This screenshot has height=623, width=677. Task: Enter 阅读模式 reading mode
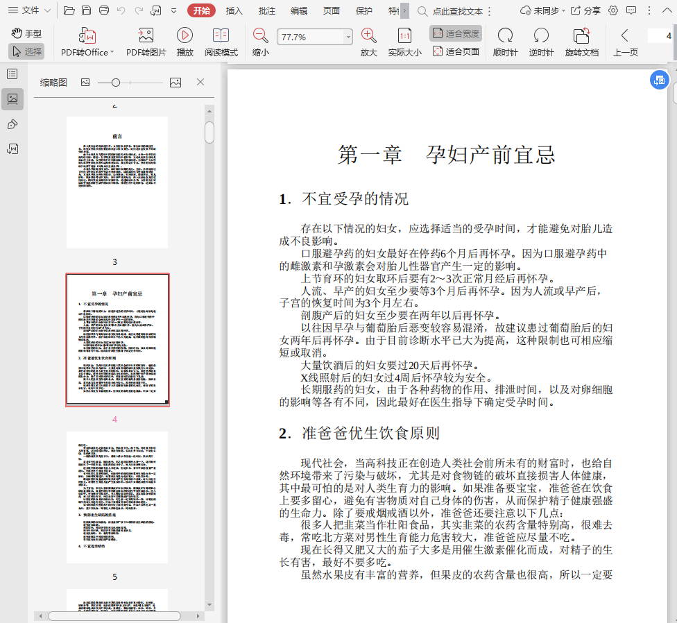(x=221, y=42)
